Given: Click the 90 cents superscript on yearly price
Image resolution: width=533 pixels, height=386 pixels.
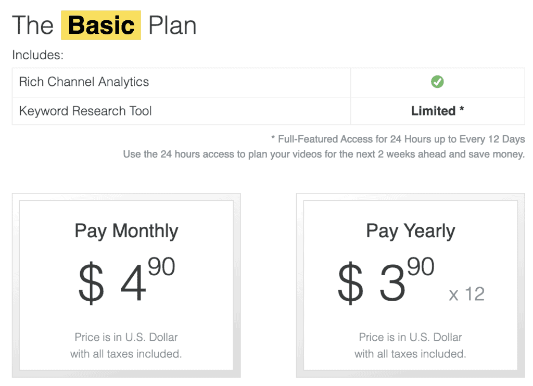Looking at the screenshot, I should click(x=421, y=266).
